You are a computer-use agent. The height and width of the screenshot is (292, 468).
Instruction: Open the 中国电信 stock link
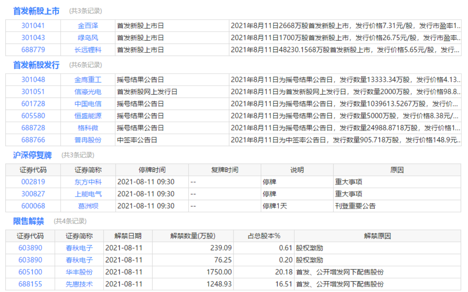[88, 104]
